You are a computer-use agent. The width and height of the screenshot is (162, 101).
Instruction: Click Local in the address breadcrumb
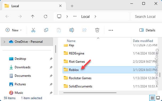[x=86, y=16]
